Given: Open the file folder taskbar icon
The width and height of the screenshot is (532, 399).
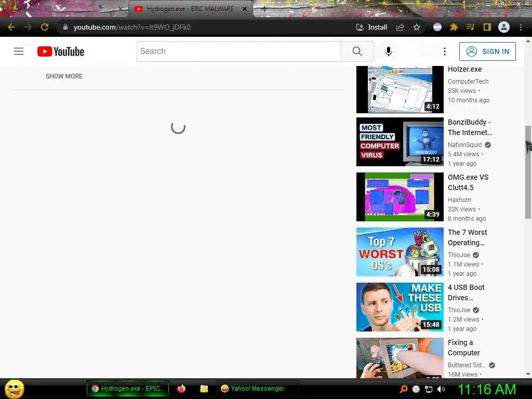Looking at the screenshot, I should [x=204, y=389].
